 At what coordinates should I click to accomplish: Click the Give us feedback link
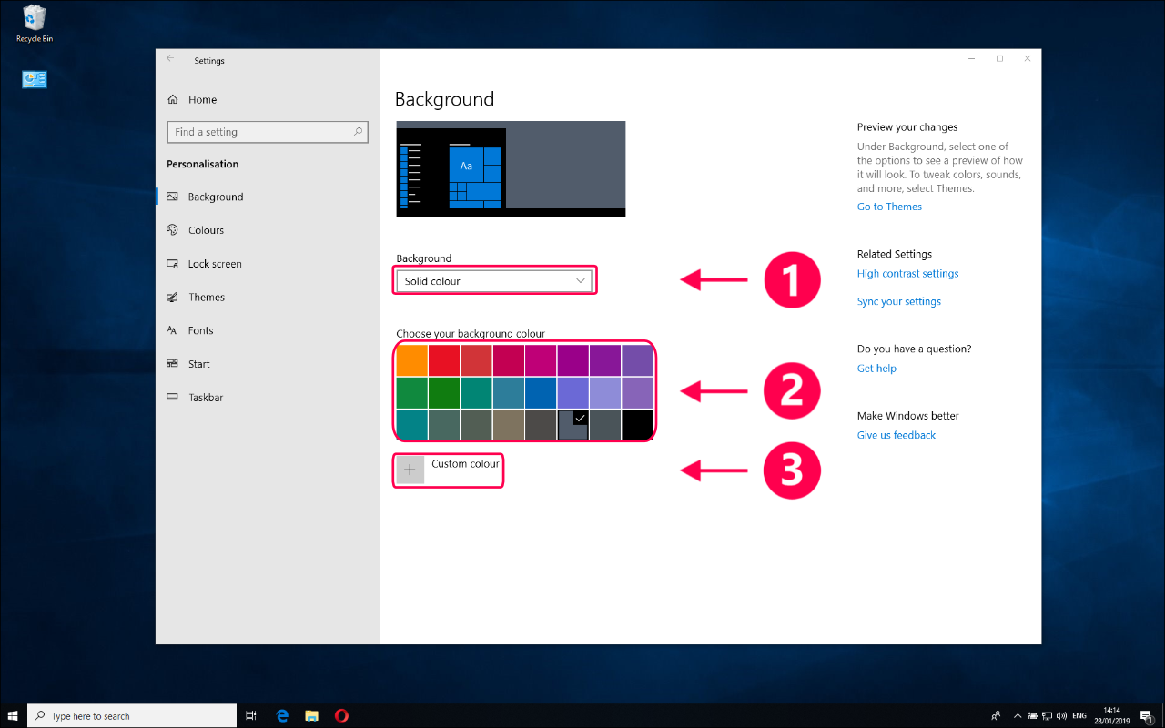click(x=897, y=435)
